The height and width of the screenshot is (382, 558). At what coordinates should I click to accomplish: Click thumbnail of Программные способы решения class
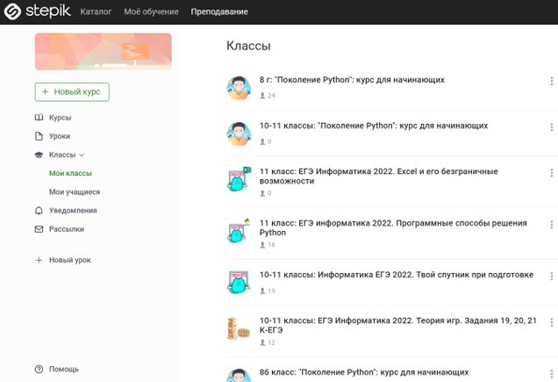pos(239,231)
